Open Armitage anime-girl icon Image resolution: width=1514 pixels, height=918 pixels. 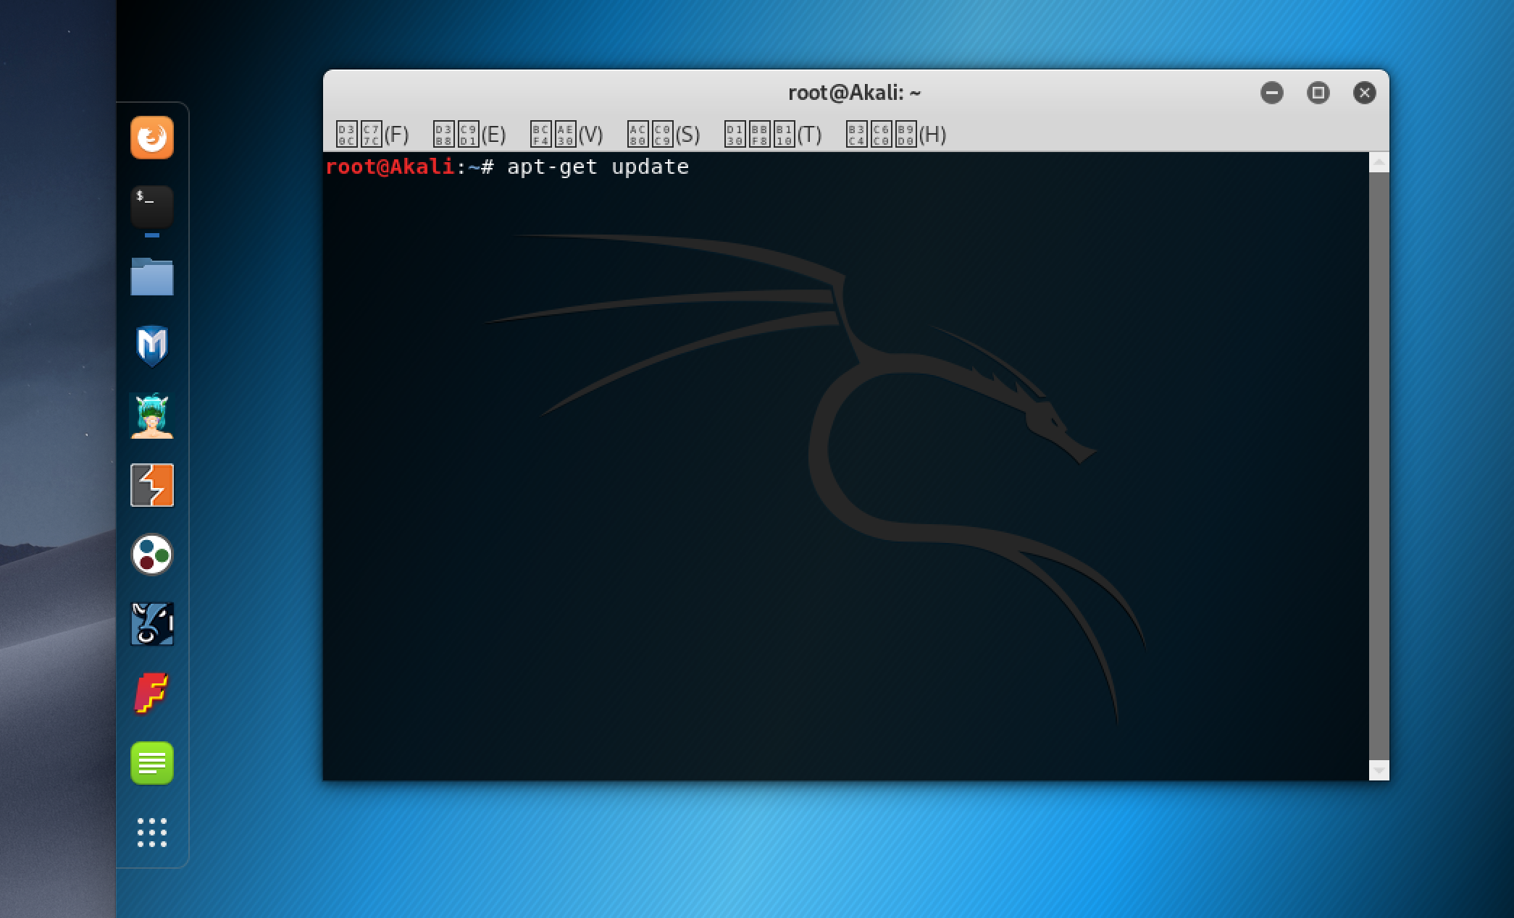151,416
